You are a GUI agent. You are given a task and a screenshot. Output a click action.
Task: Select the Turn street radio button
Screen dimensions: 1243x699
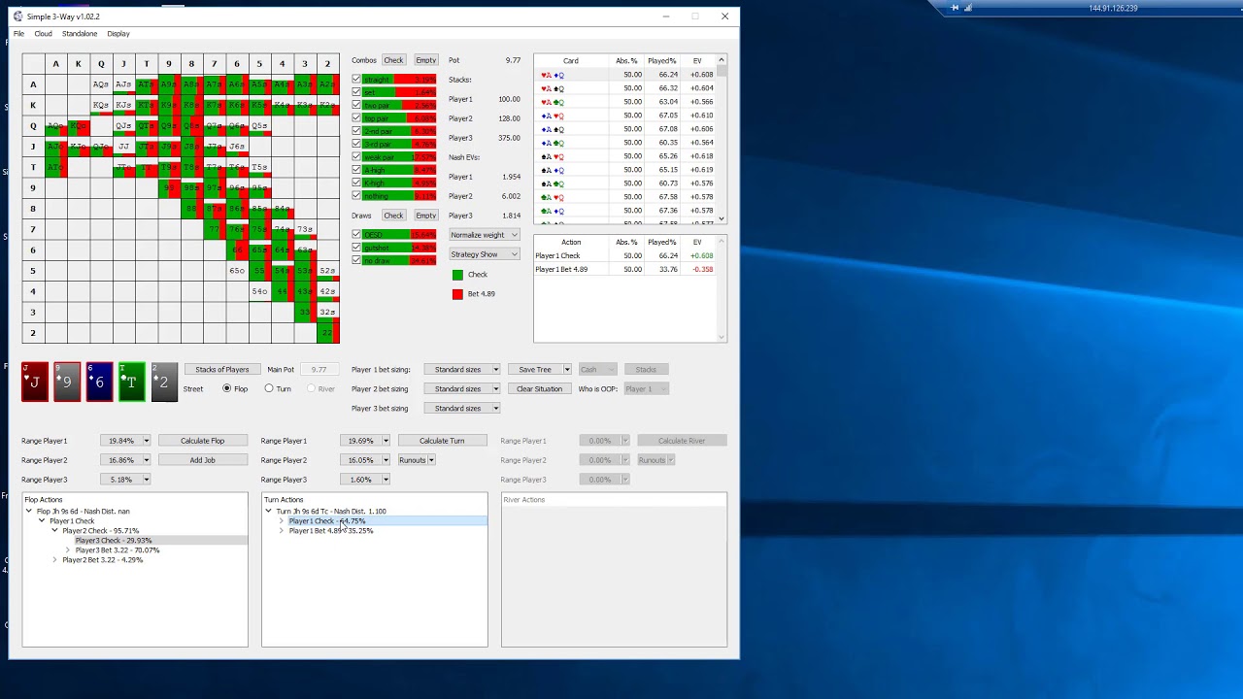tap(269, 388)
